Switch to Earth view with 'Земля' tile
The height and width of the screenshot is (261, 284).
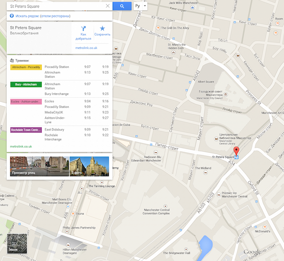tap(17, 243)
